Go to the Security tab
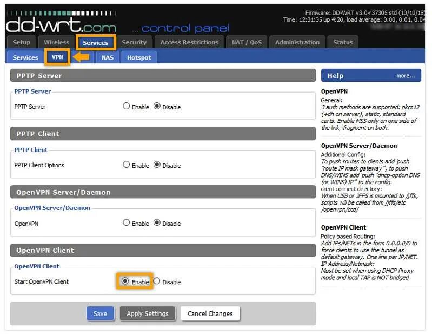This screenshot has width=432, height=334. pos(134,42)
